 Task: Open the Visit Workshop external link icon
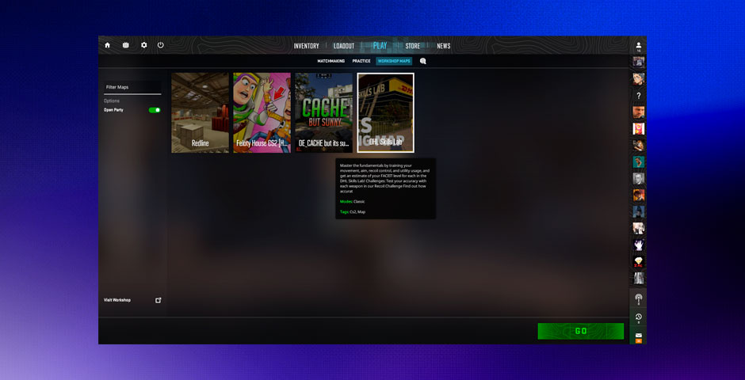tap(158, 300)
